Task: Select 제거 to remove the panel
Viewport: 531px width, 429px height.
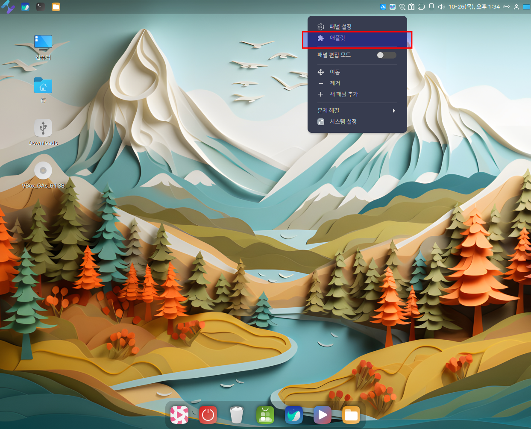Action: tap(335, 83)
